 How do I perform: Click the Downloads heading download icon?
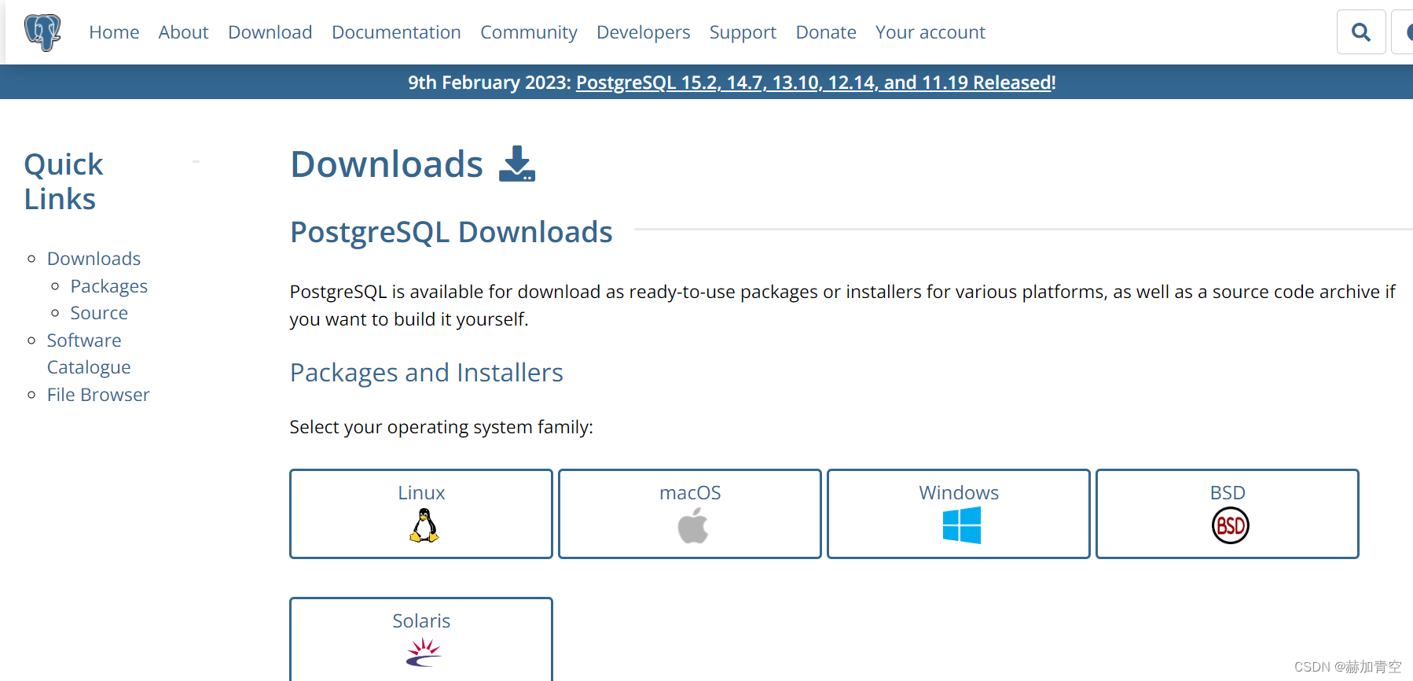(516, 164)
